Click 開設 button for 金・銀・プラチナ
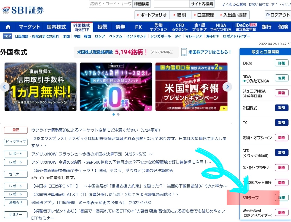Viewport: 291px width, 222px height. coord(281,167)
